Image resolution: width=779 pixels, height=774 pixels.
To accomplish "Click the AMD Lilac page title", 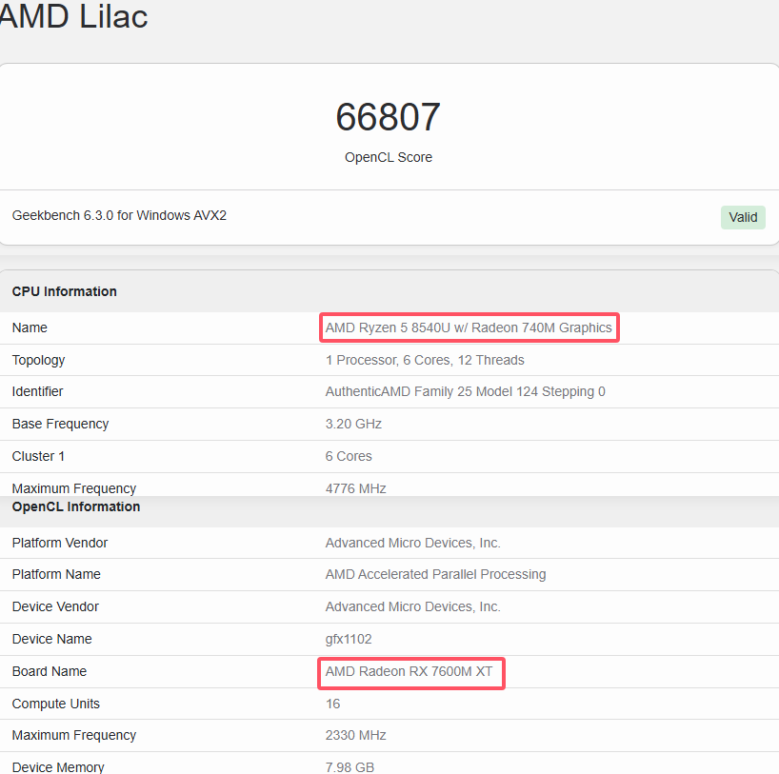I will [x=72, y=16].
